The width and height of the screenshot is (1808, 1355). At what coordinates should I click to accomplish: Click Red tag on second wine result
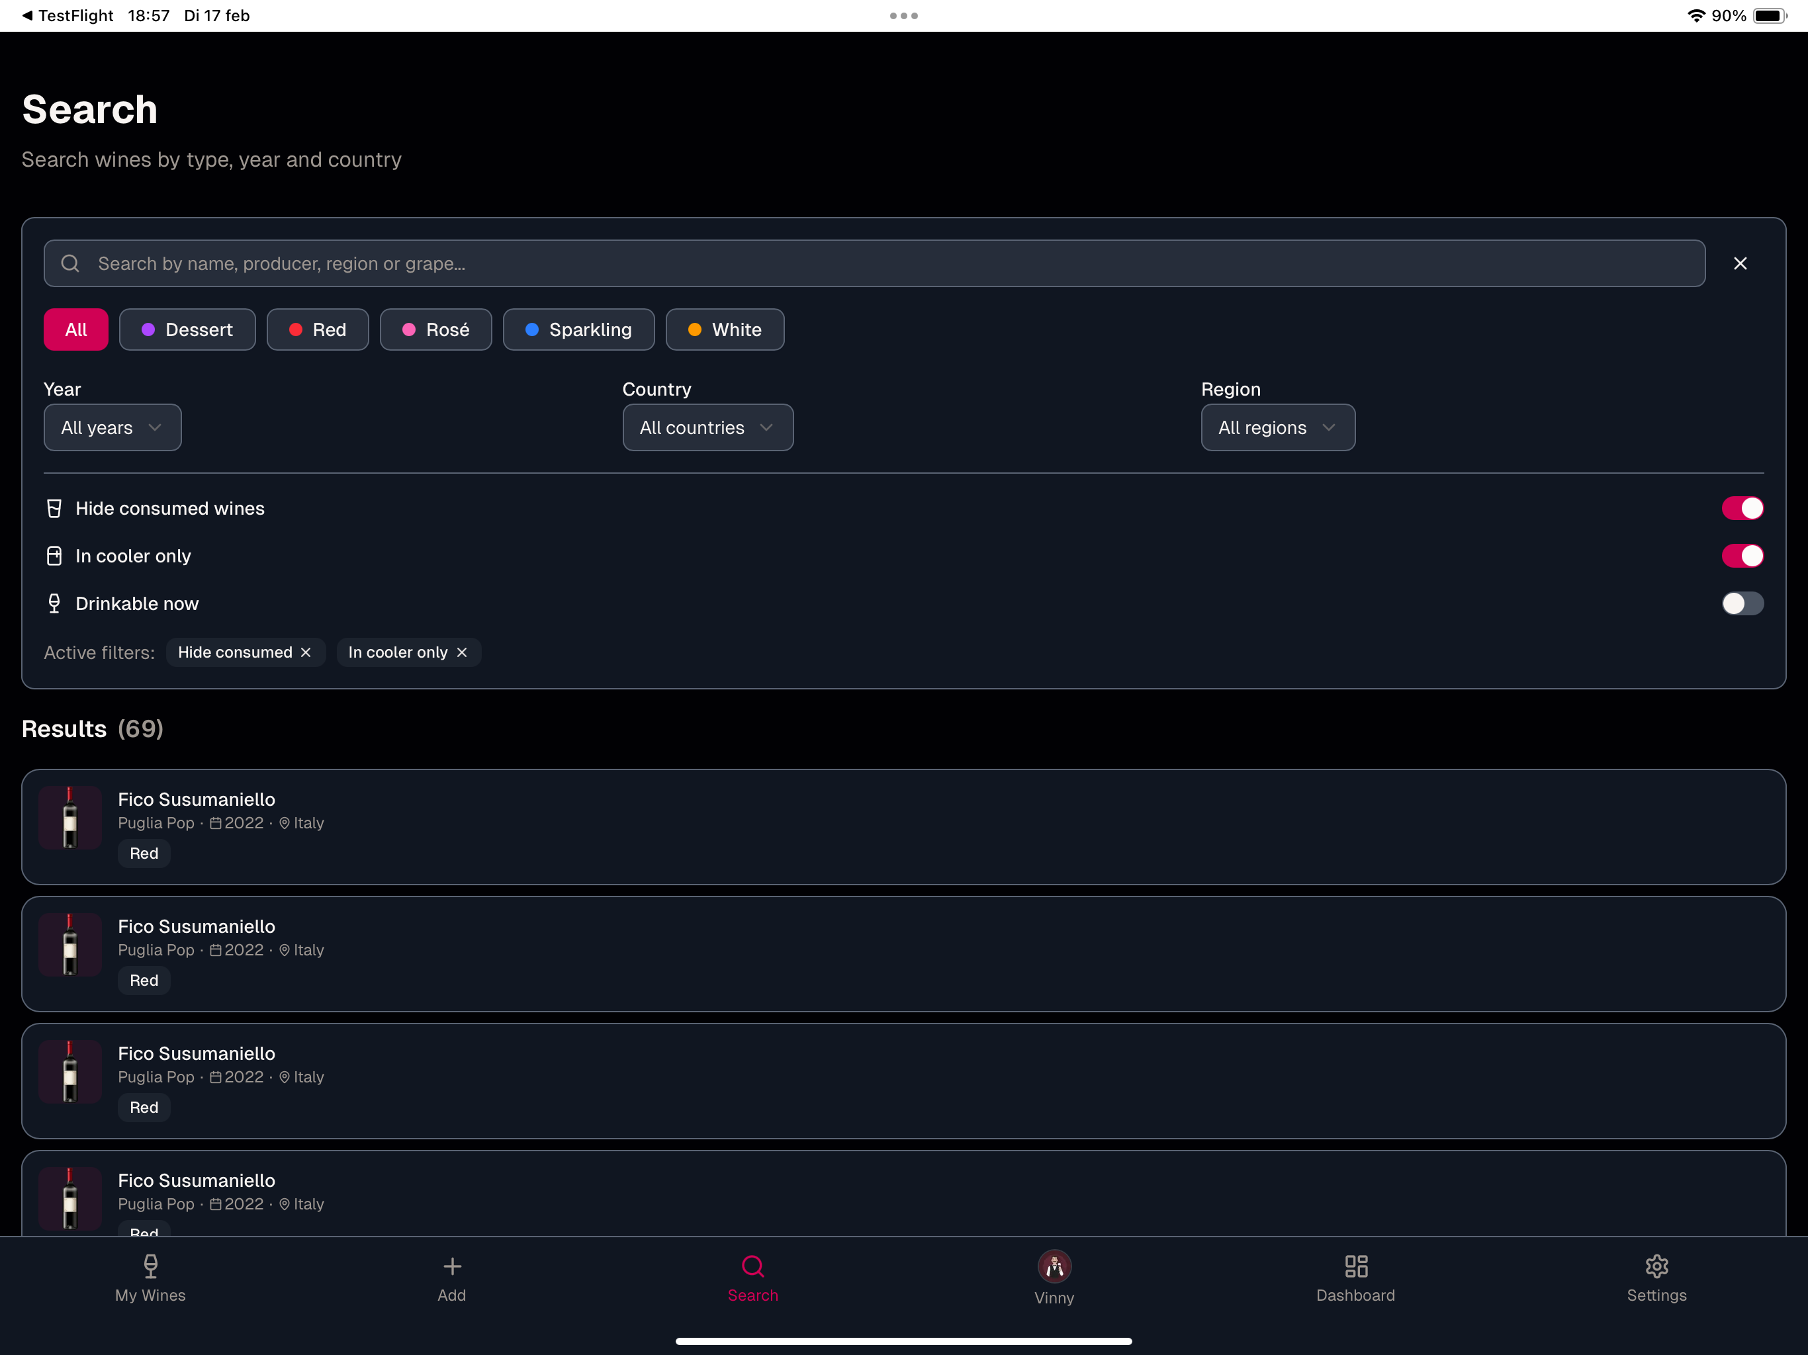click(x=144, y=980)
